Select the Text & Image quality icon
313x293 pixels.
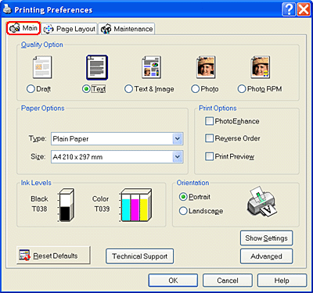[151, 67]
